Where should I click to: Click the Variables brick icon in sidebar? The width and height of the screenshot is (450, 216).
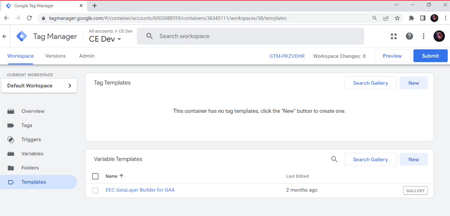[11, 154]
